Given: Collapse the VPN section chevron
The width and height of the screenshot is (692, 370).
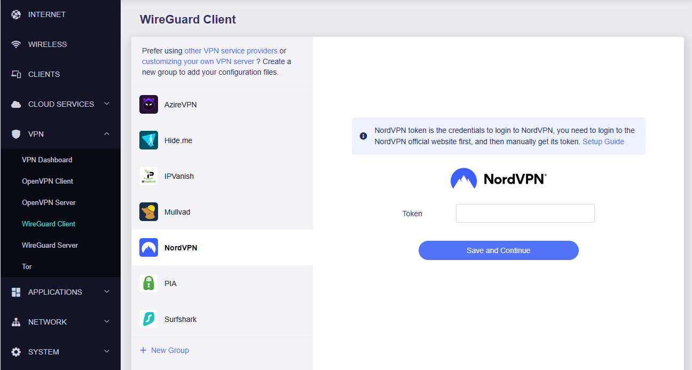Looking at the screenshot, I should coord(107,133).
